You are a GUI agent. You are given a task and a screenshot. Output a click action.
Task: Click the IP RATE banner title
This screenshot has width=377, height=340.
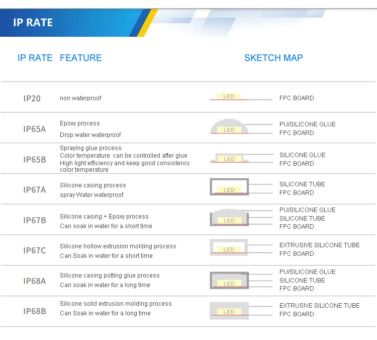click(33, 23)
